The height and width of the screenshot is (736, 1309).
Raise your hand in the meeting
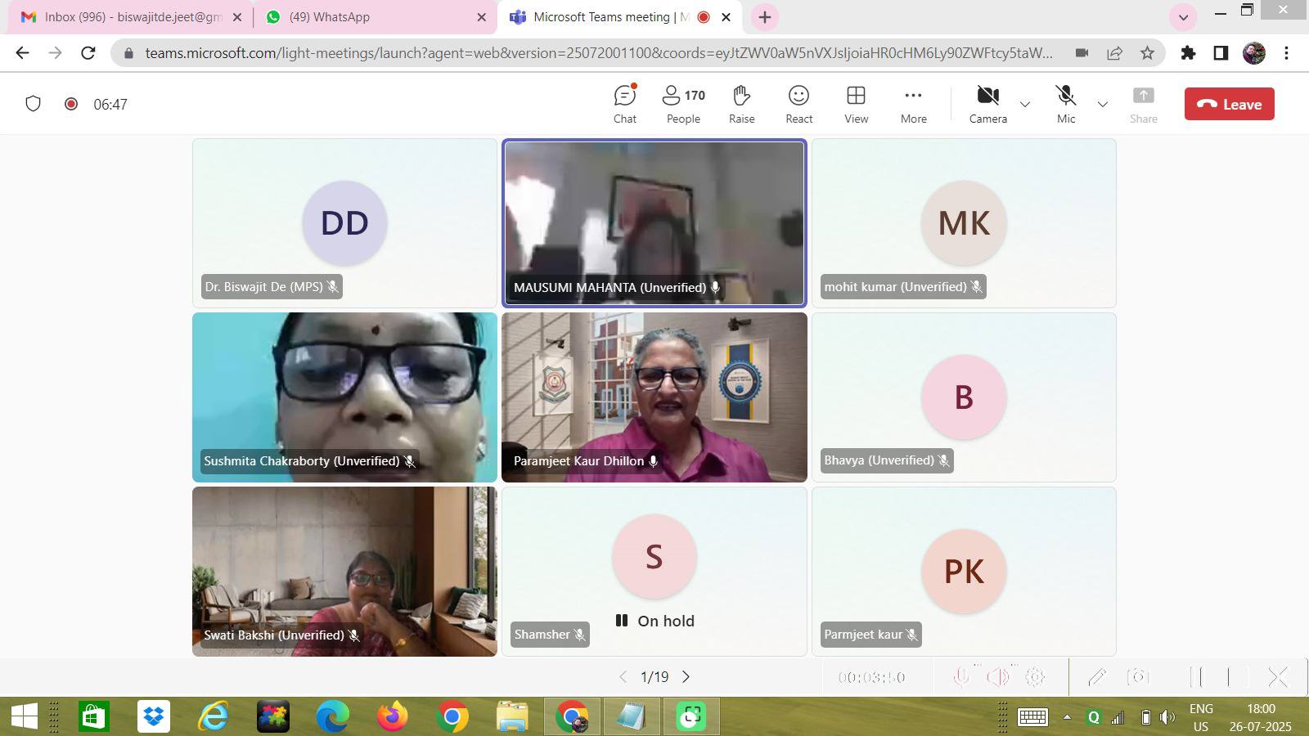(x=741, y=104)
